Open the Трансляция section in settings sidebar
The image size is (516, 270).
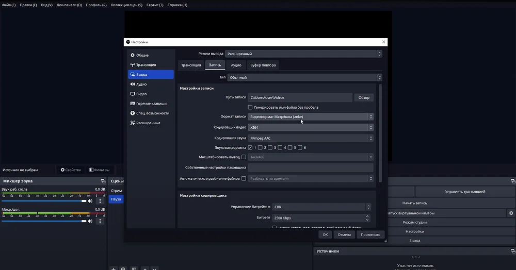146,65
